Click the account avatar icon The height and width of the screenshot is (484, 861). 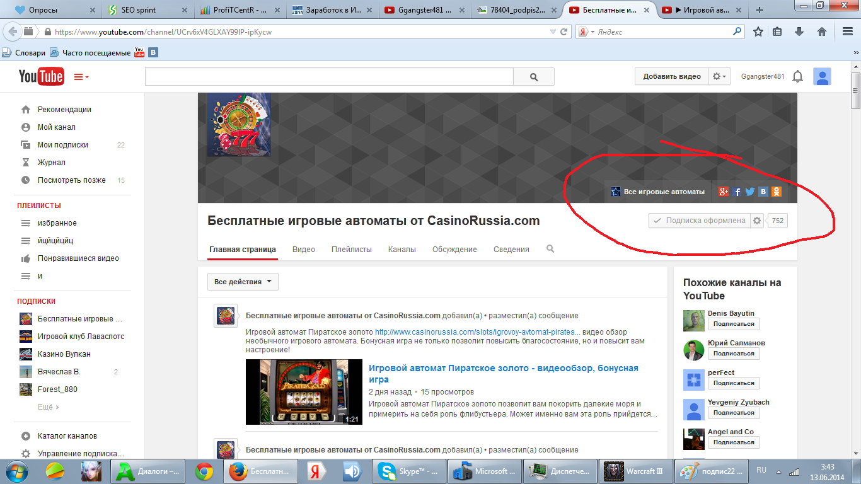point(822,77)
